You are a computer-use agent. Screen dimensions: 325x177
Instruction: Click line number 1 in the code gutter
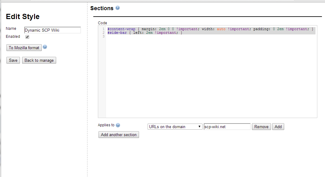[x=103, y=29]
